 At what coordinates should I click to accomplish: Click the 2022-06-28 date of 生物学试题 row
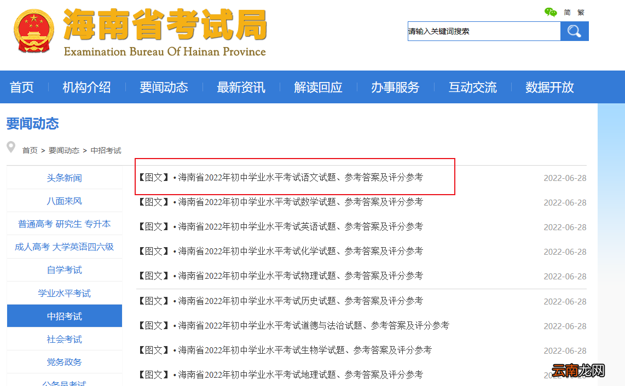coord(565,351)
